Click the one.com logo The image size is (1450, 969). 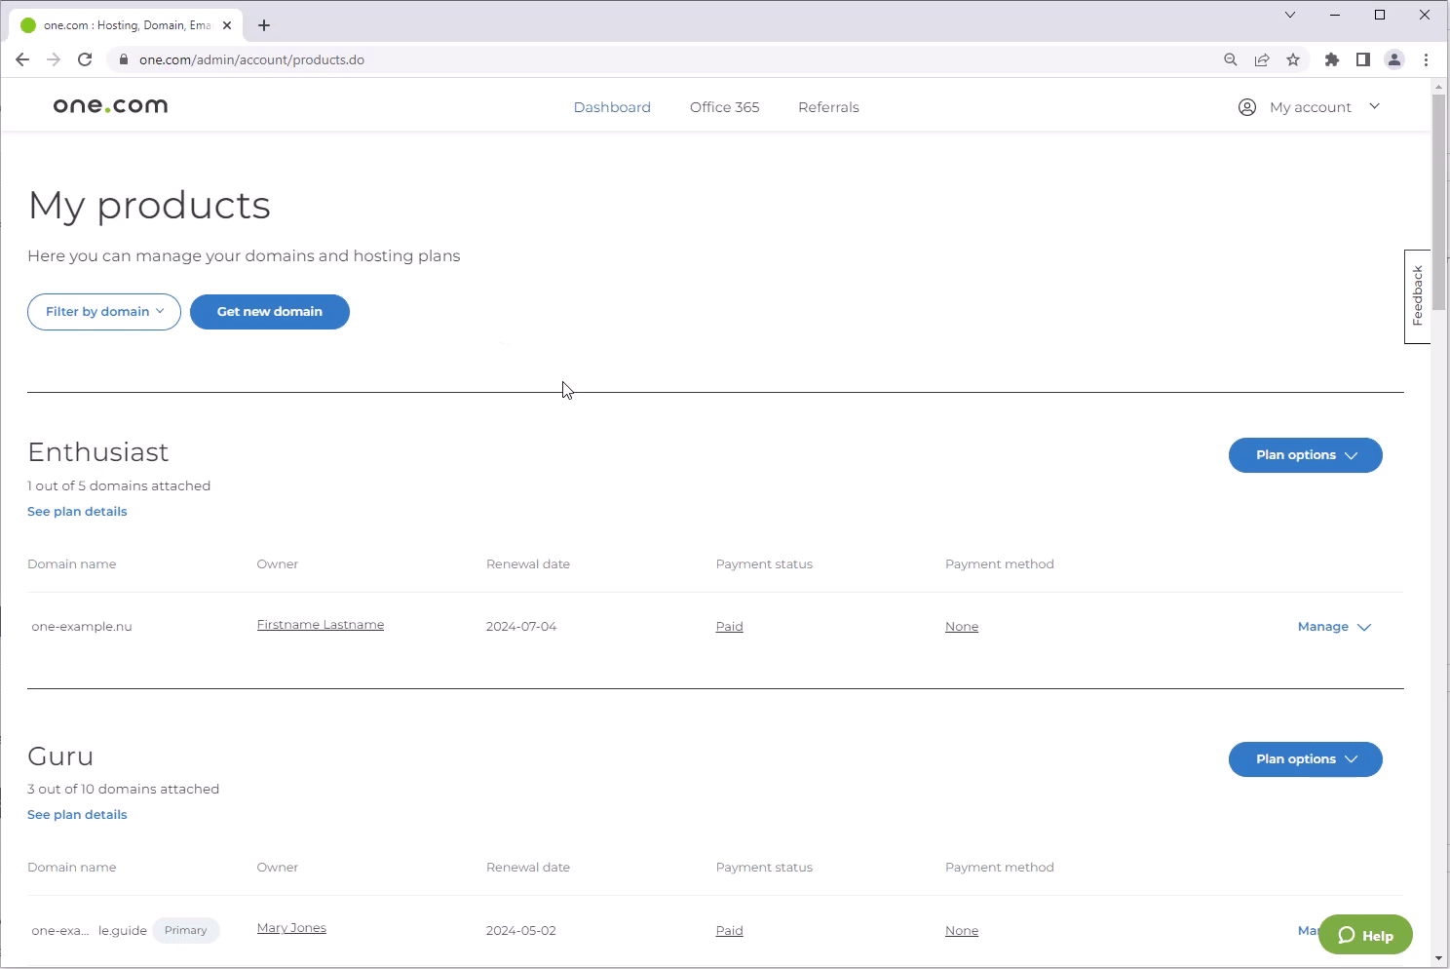pos(110,106)
